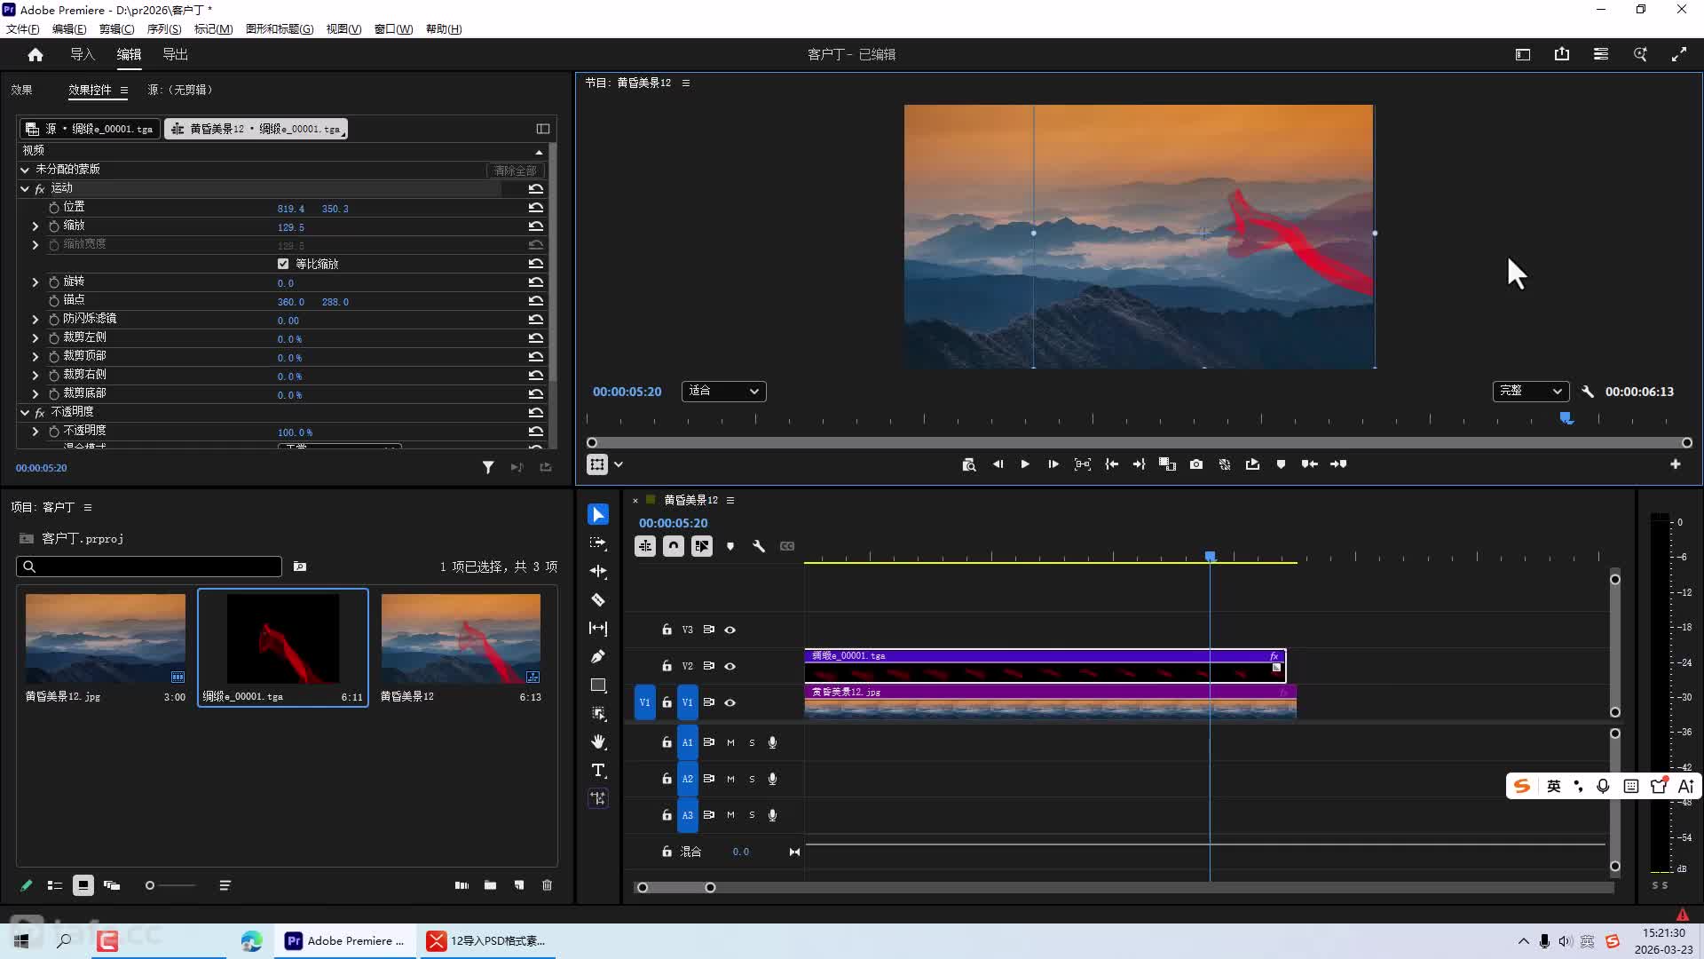Click the Home icon in header

[35, 55]
